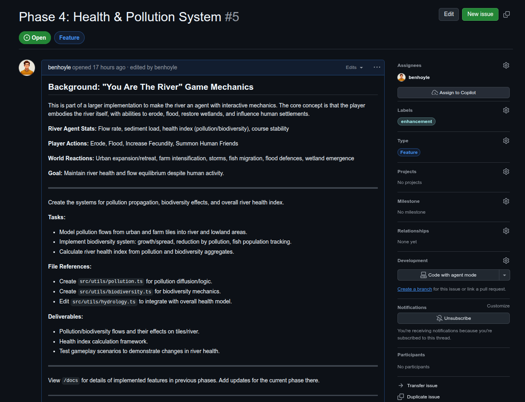Open the Development gear settings
The width and height of the screenshot is (525, 402).
pyautogui.click(x=506, y=261)
